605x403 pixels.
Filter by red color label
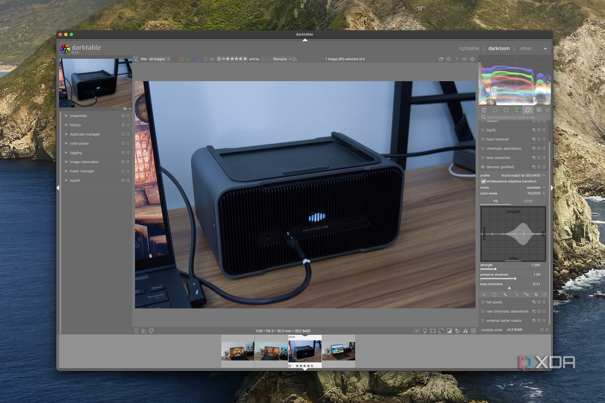[175, 59]
